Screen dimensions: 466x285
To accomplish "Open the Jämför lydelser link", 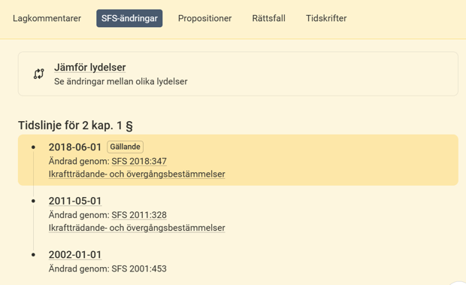I will pyautogui.click(x=89, y=67).
